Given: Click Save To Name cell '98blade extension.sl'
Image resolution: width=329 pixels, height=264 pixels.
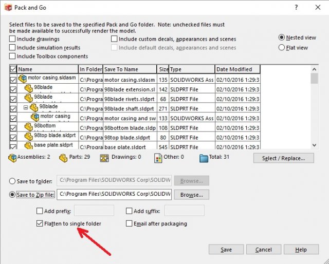Looking at the screenshot, I should [x=130, y=89].
